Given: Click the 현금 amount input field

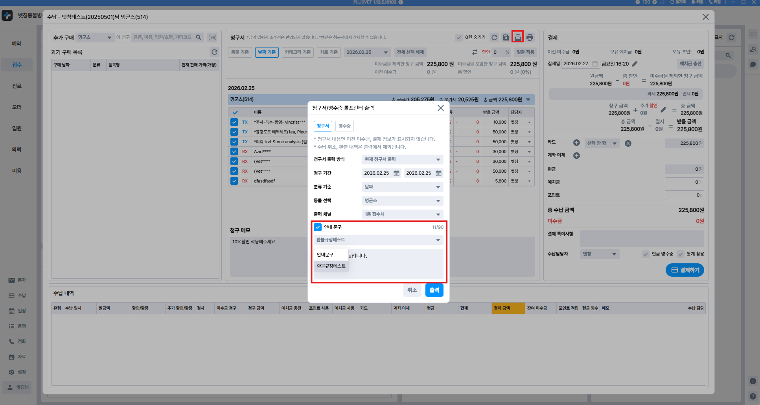Looking at the screenshot, I should pyautogui.click(x=684, y=169).
